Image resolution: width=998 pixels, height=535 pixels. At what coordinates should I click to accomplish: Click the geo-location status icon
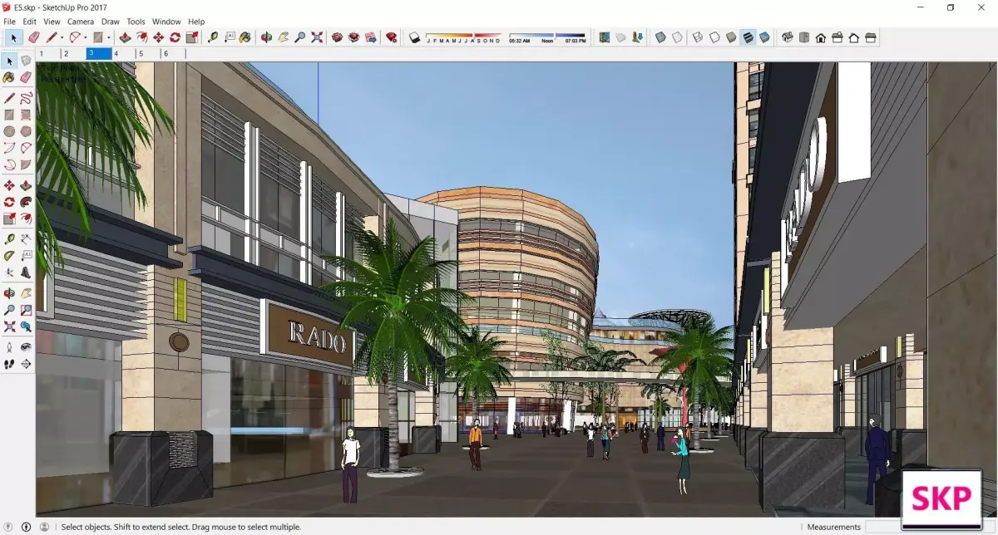tap(9, 527)
